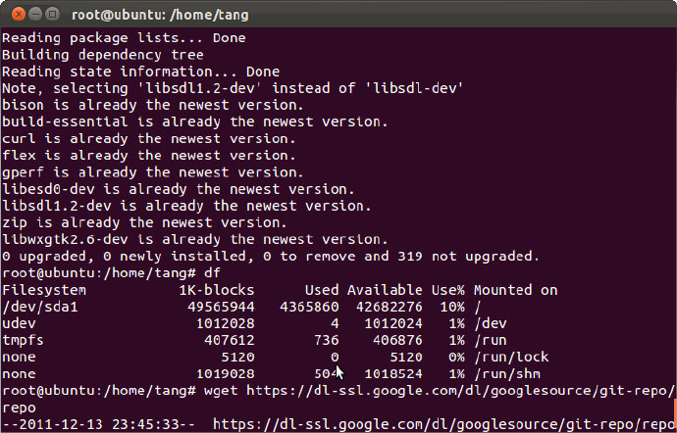Click 'bison is already the newest version.'
The height and width of the screenshot is (433, 677).
tap(153, 105)
